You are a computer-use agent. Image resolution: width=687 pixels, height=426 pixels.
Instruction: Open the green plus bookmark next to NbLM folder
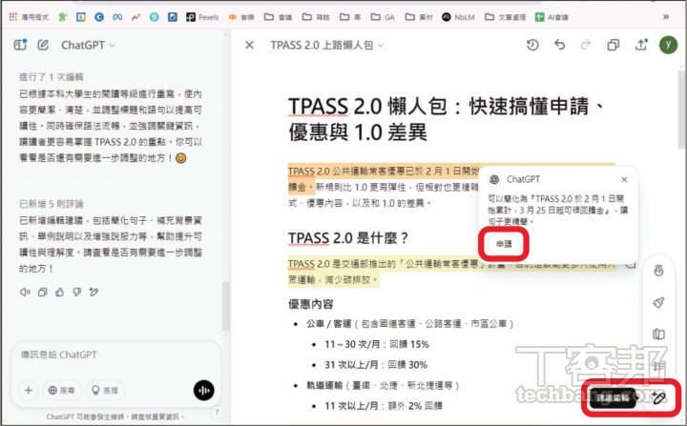click(552, 17)
